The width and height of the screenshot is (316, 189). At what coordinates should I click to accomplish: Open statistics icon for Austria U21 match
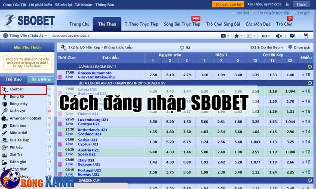(60, 154)
